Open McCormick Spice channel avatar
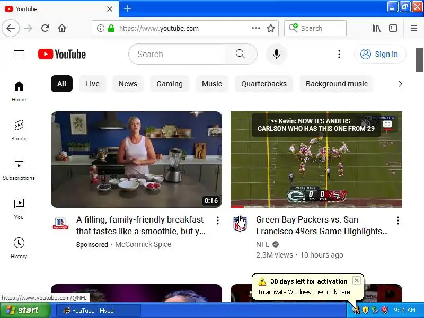Viewport: 424px width, 318px height. pyautogui.click(x=60, y=223)
